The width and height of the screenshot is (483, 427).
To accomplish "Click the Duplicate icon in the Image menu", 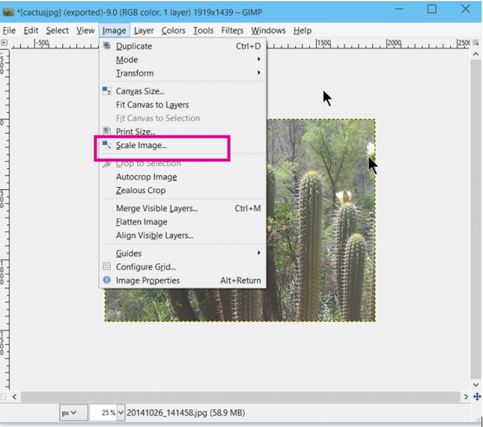I will tap(108, 46).
